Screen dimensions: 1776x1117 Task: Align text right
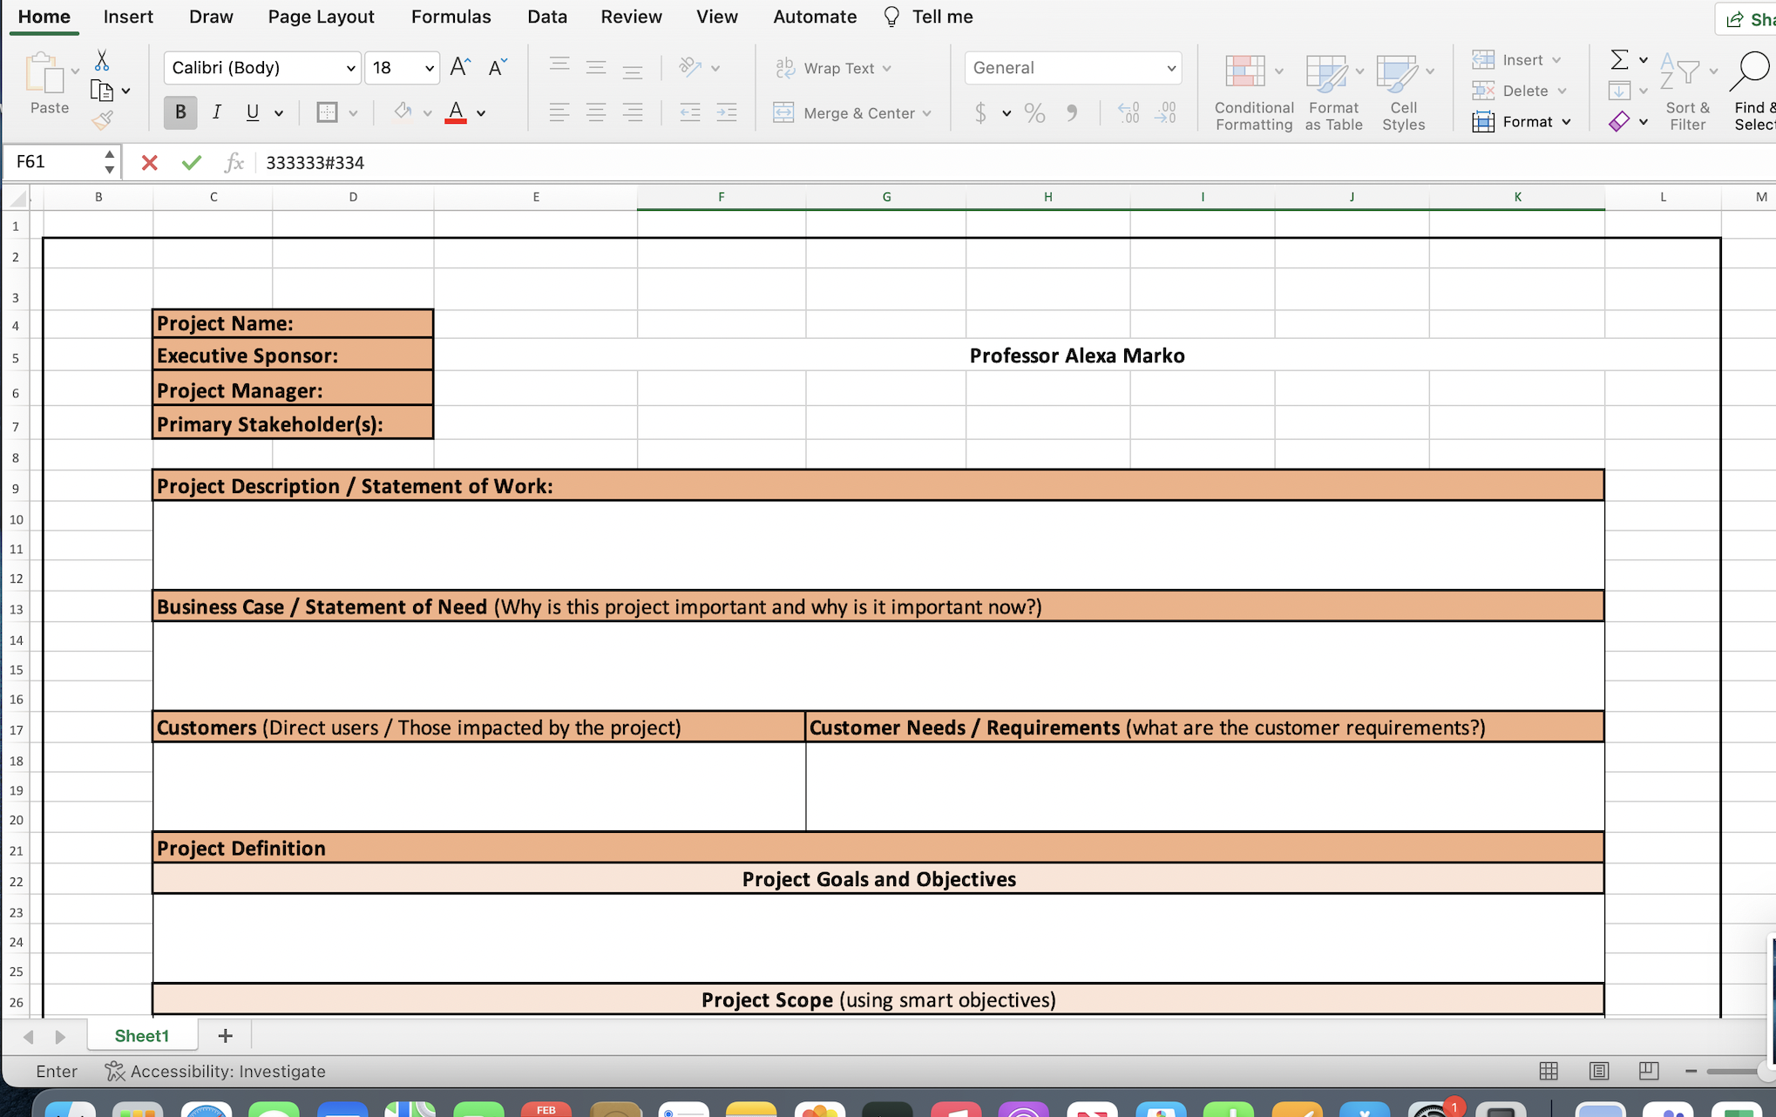point(633,112)
